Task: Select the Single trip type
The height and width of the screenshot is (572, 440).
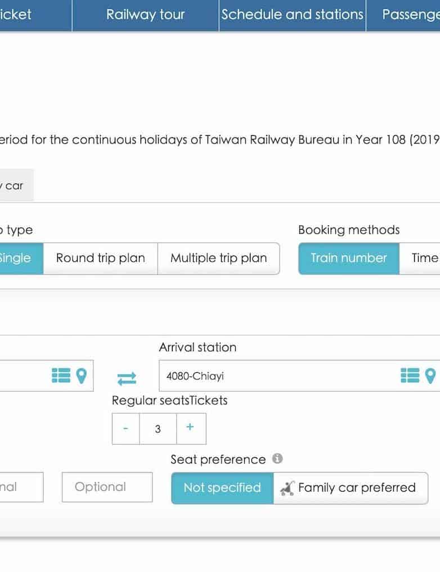Action: [x=16, y=258]
